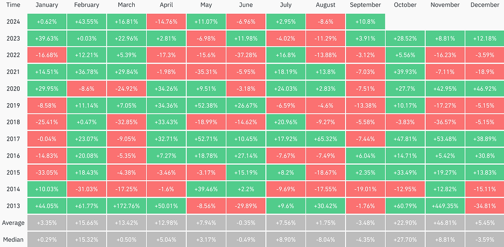Image resolution: width=504 pixels, height=247 pixels.
Task: Click the January column header
Action: click(47, 5)
